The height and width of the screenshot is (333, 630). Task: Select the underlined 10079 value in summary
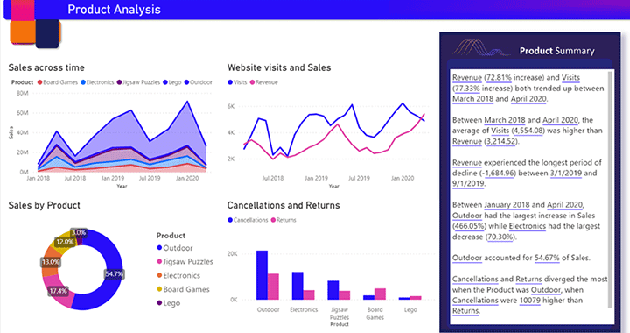[529, 301]
